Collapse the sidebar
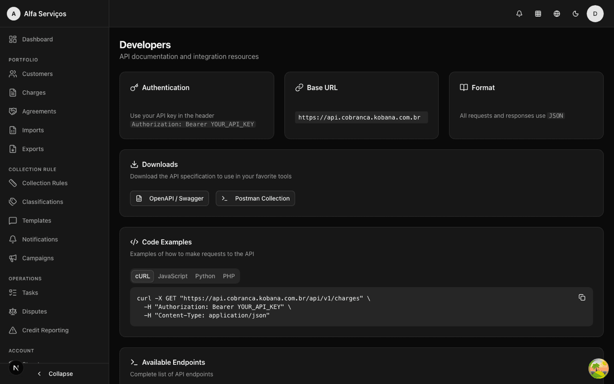The image size is (614, 384). [x=55, y=373]
